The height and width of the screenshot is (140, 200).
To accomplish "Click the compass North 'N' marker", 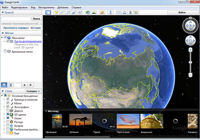I will coord(190,18).
